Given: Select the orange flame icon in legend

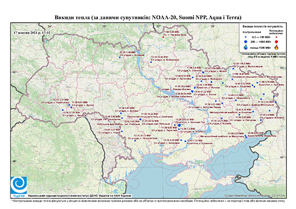Looking at the screenshot, I should click(277, 47).
